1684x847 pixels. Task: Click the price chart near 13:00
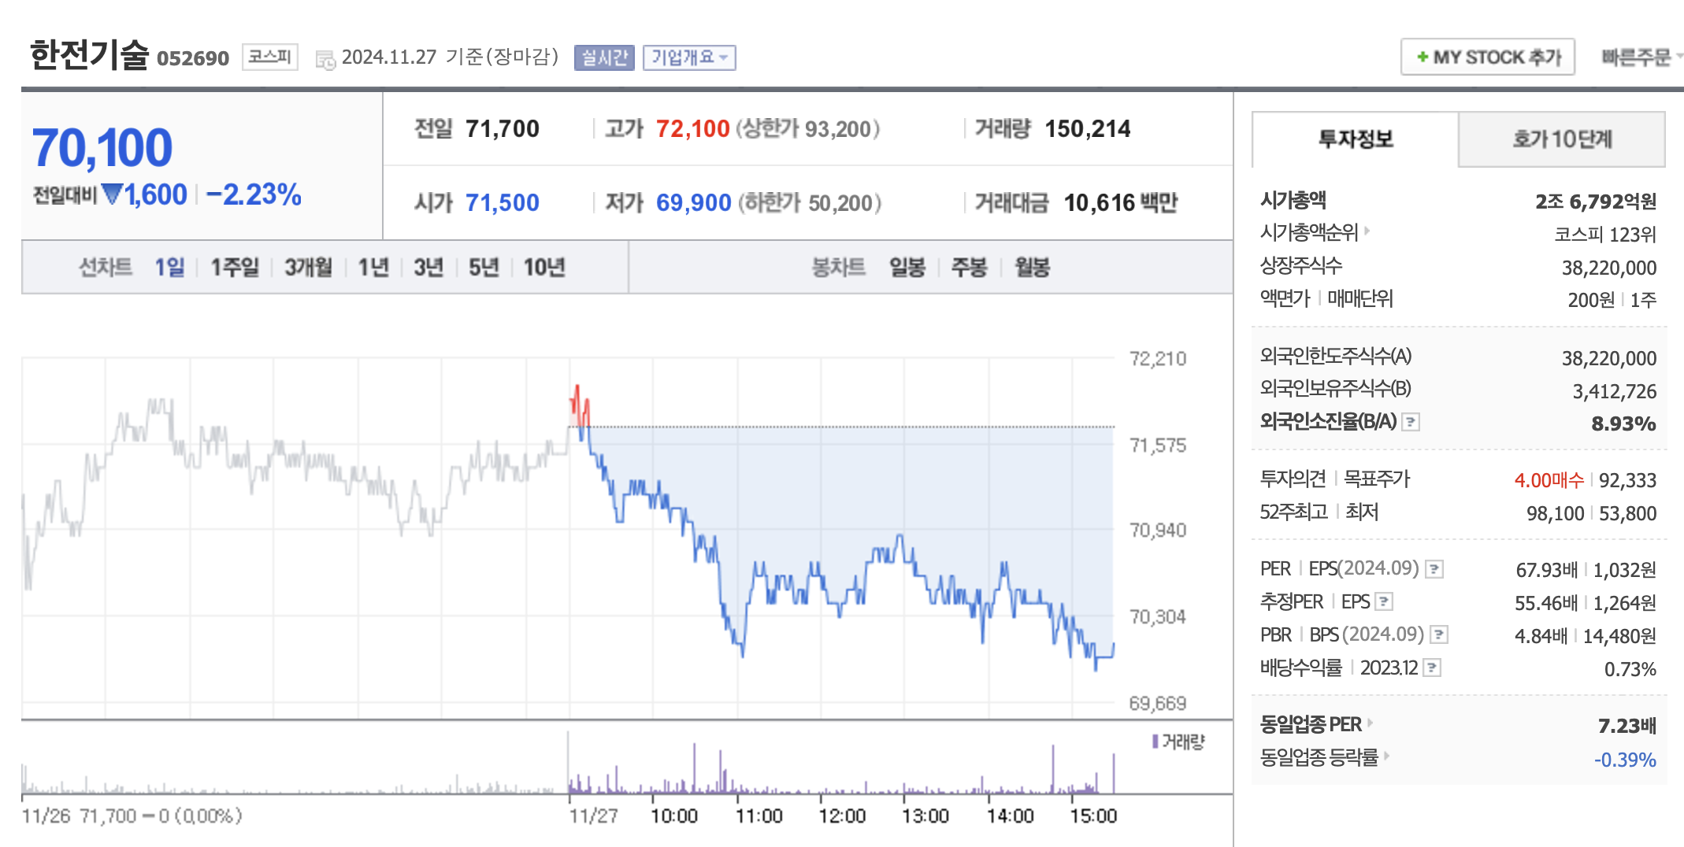click(905, 539)
